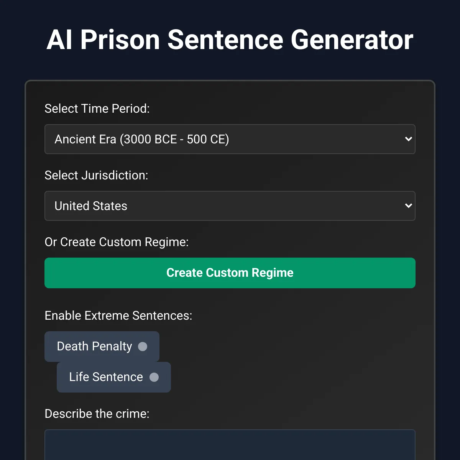Screen dimensions: 460x460
Task: Open the Select Time Period dropdown
Action: tap(230, 139)
